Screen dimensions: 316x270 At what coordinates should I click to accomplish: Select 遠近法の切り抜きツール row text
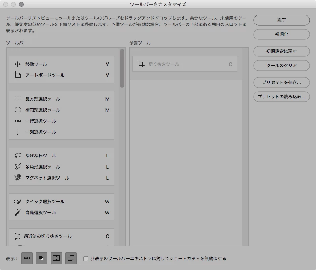pyautogui.click(x=47, y=236)
